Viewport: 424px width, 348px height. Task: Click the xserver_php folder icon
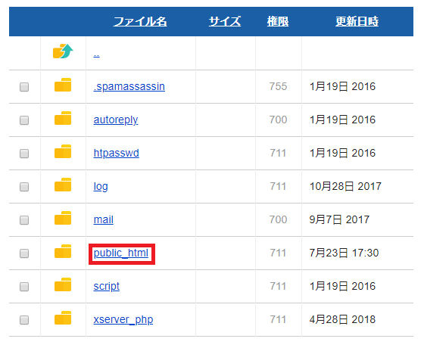click(x=63, y=318)
